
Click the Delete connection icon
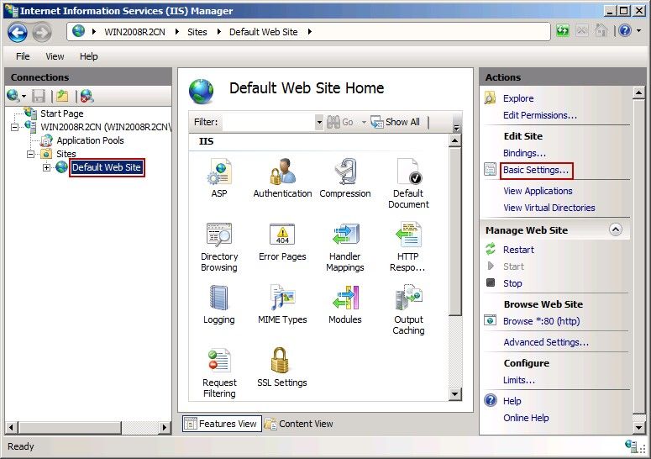pos(87,96)
